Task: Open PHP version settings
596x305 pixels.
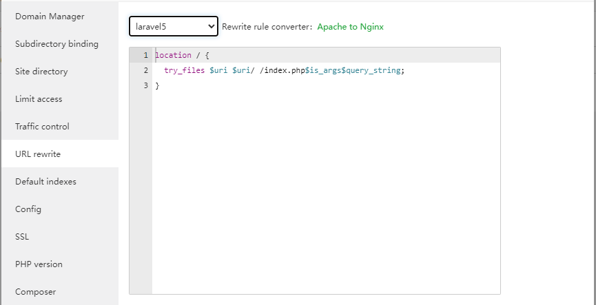Action: [39, 264]
